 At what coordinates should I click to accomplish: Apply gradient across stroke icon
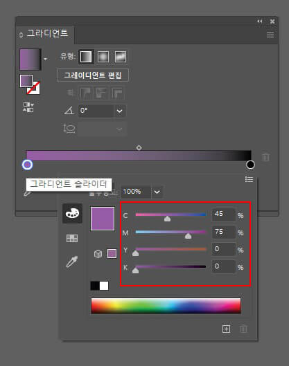pos(118,93)
